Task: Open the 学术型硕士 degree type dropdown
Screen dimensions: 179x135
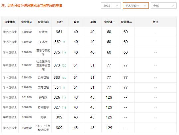Action: [x=135, y=5]
